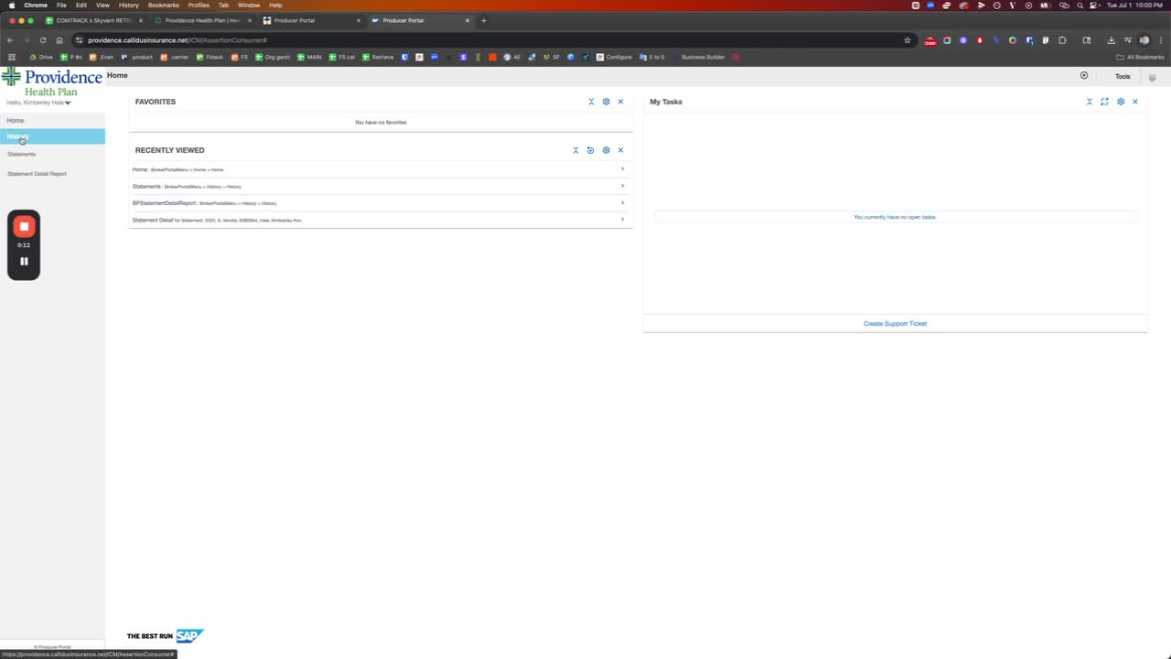Clear Recently Viewed history icon

tap(590, 150)
